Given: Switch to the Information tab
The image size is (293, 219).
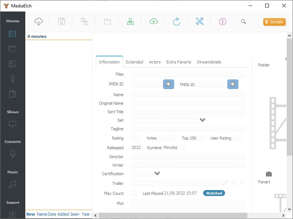Looking at the screenshot, I should point(109,62).
